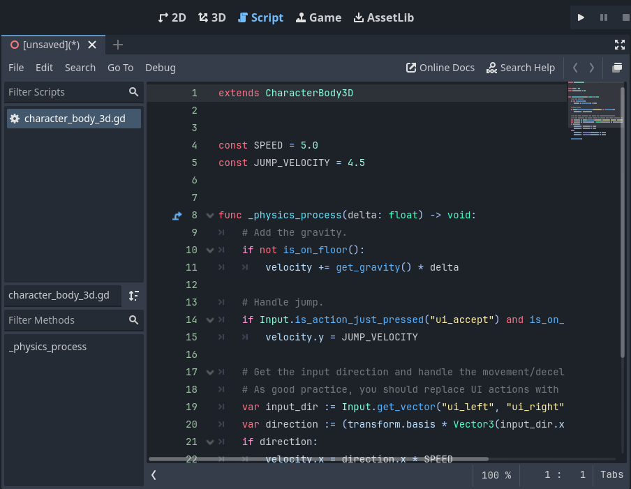Screen dimensions: 631x489
Task: Collapse the _physics_process function fold
Action: tap(209, 215)
